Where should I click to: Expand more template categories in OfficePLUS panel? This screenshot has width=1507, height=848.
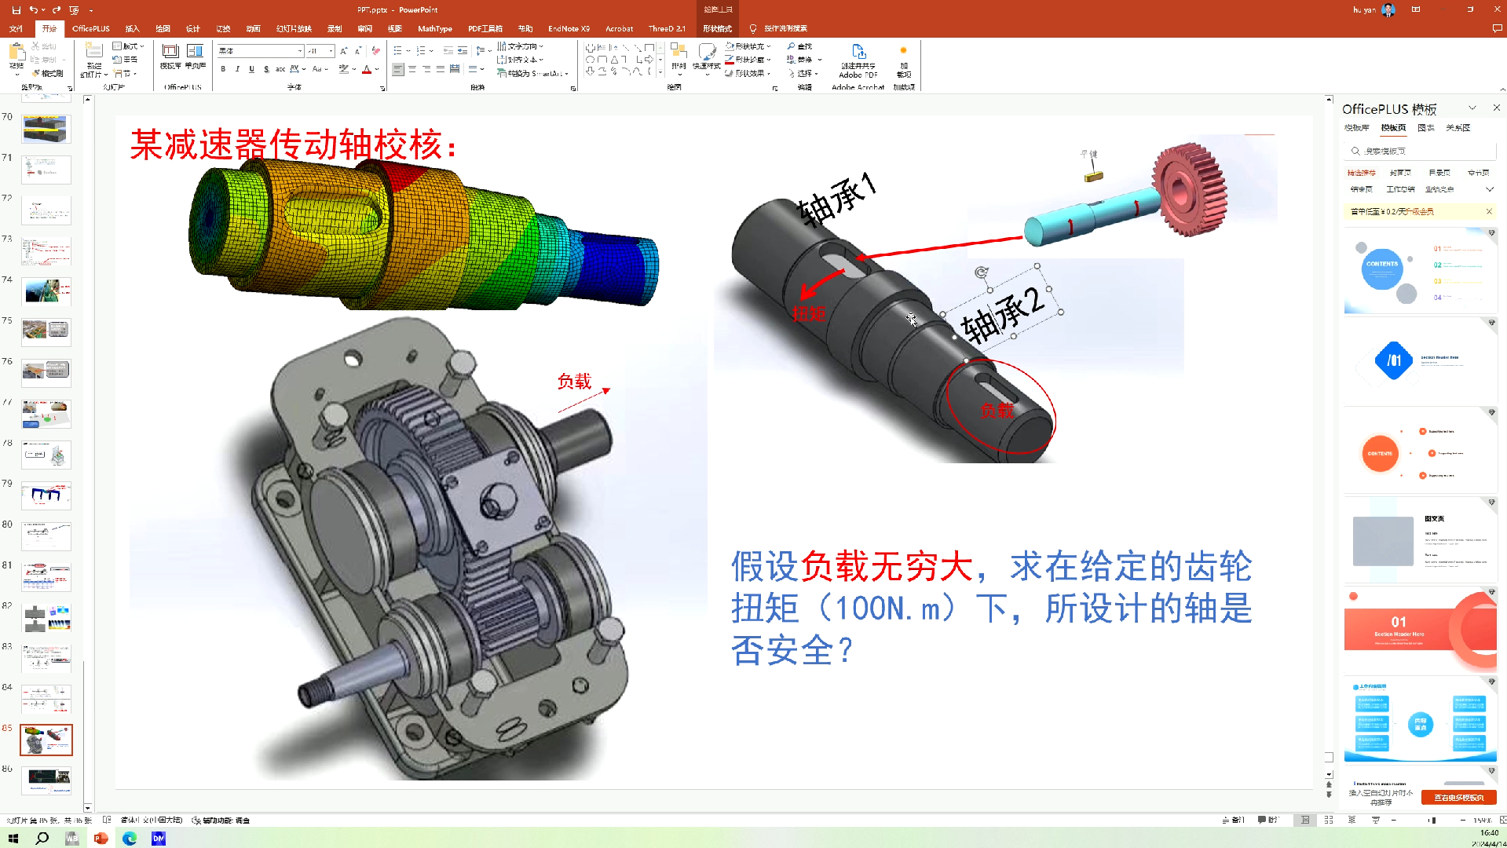point(1490,190)
